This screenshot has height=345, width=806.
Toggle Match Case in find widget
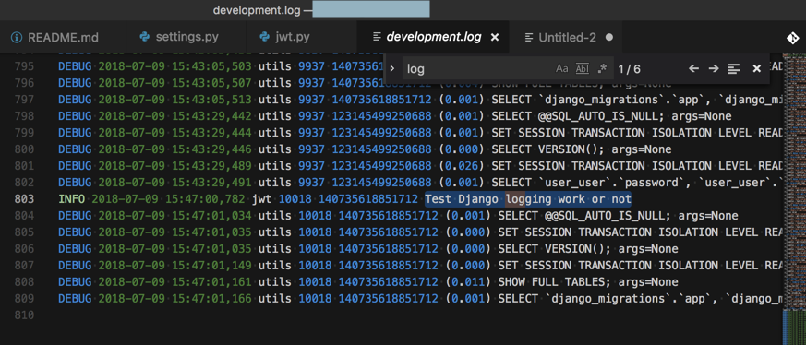coord(562,69)
